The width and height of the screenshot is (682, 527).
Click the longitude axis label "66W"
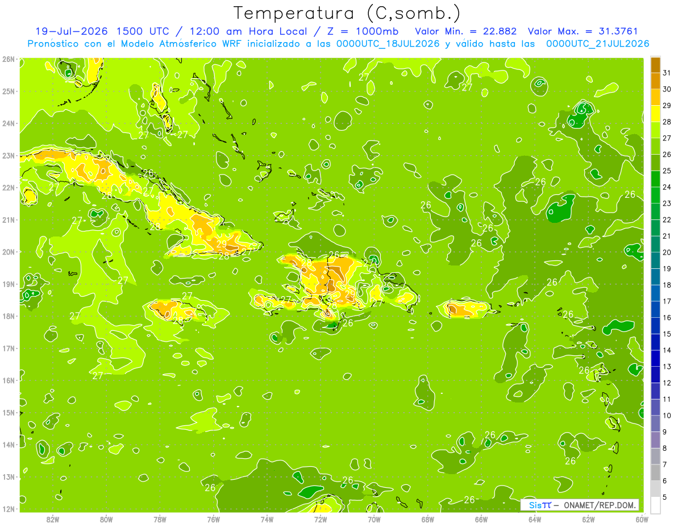(x=481, y=519)
